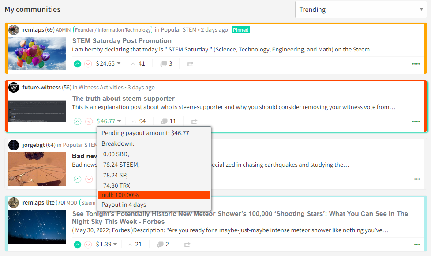
Task: Resteem The truth about steem-supporter post
Action: 195,121
